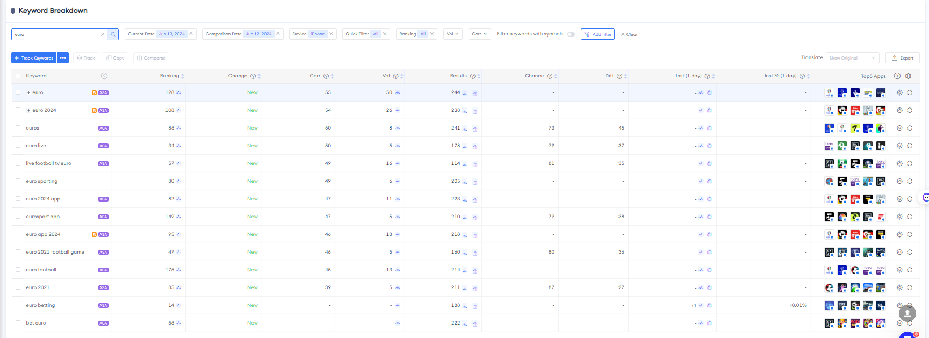The image size is (929, 338).
Task: Open first top app in euro football row
Action: tap(829, 270)
